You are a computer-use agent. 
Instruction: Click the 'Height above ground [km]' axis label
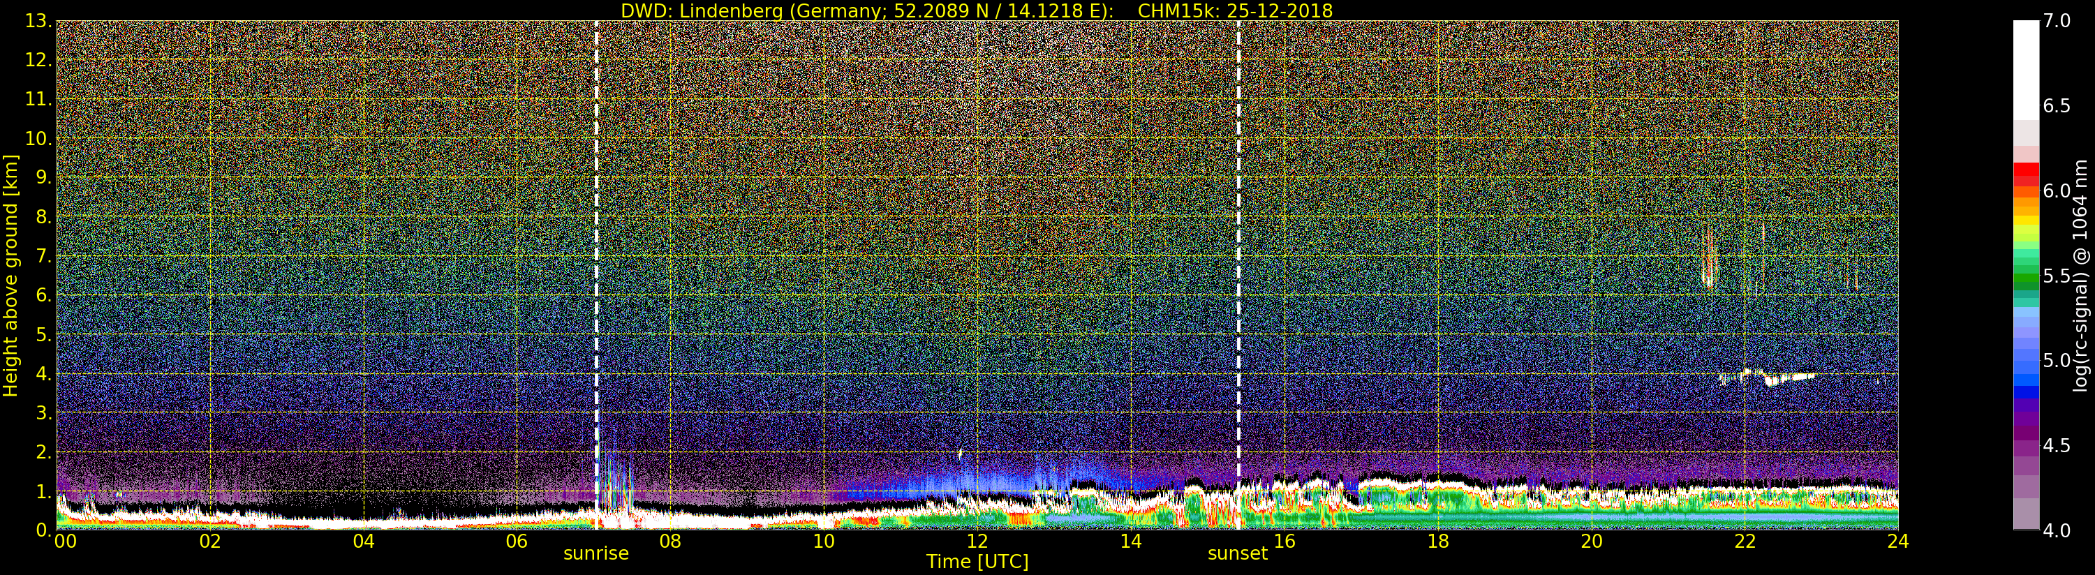[10, 276]
